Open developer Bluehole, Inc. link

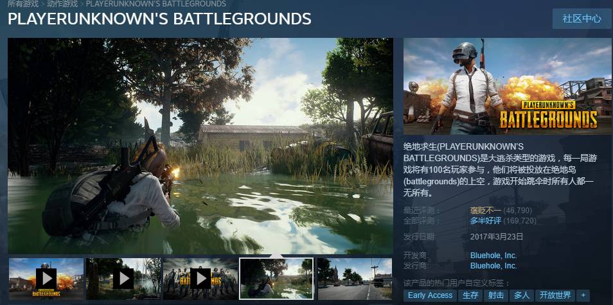pyautogui.click(x=493, y=256)
